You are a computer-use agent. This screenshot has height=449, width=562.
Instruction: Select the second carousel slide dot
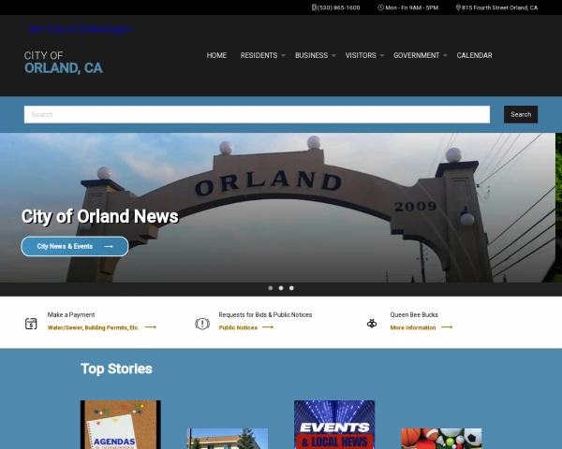click(x=281, y=288)
